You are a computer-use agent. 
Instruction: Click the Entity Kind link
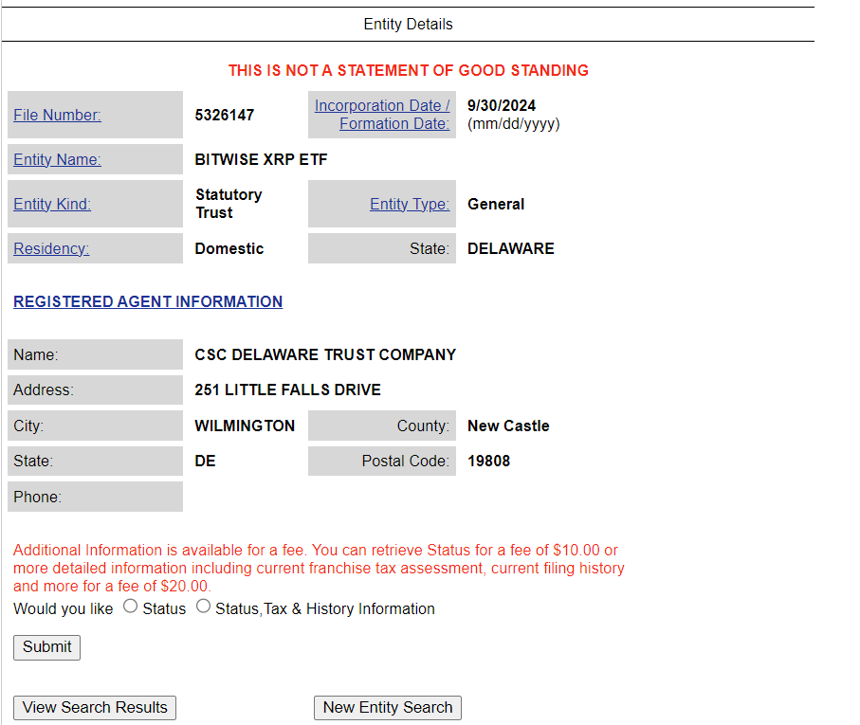point(52,204)
